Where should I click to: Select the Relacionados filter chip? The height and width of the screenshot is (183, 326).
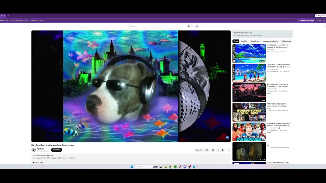point(286,41)
